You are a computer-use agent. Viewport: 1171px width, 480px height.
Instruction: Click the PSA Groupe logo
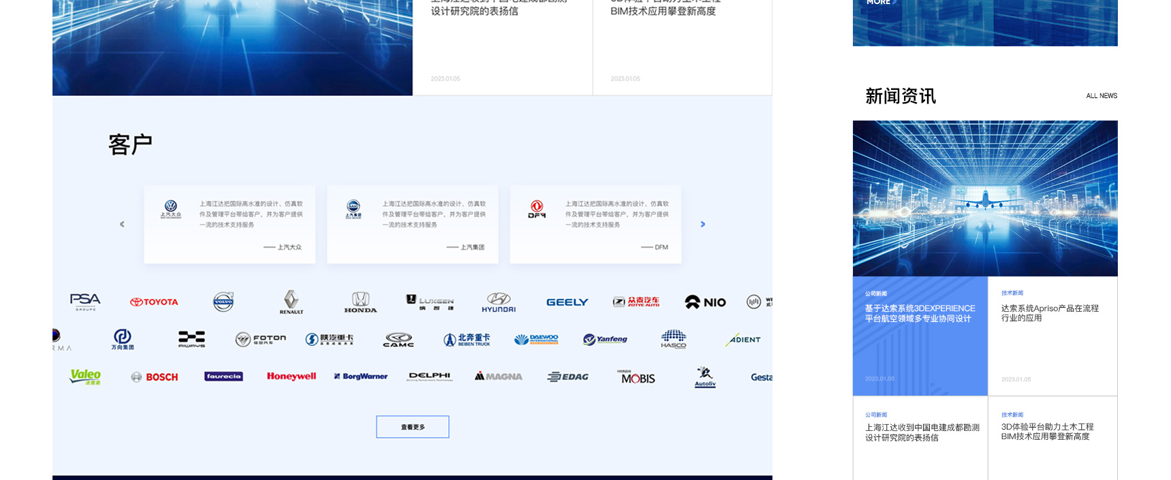[85, 302]
